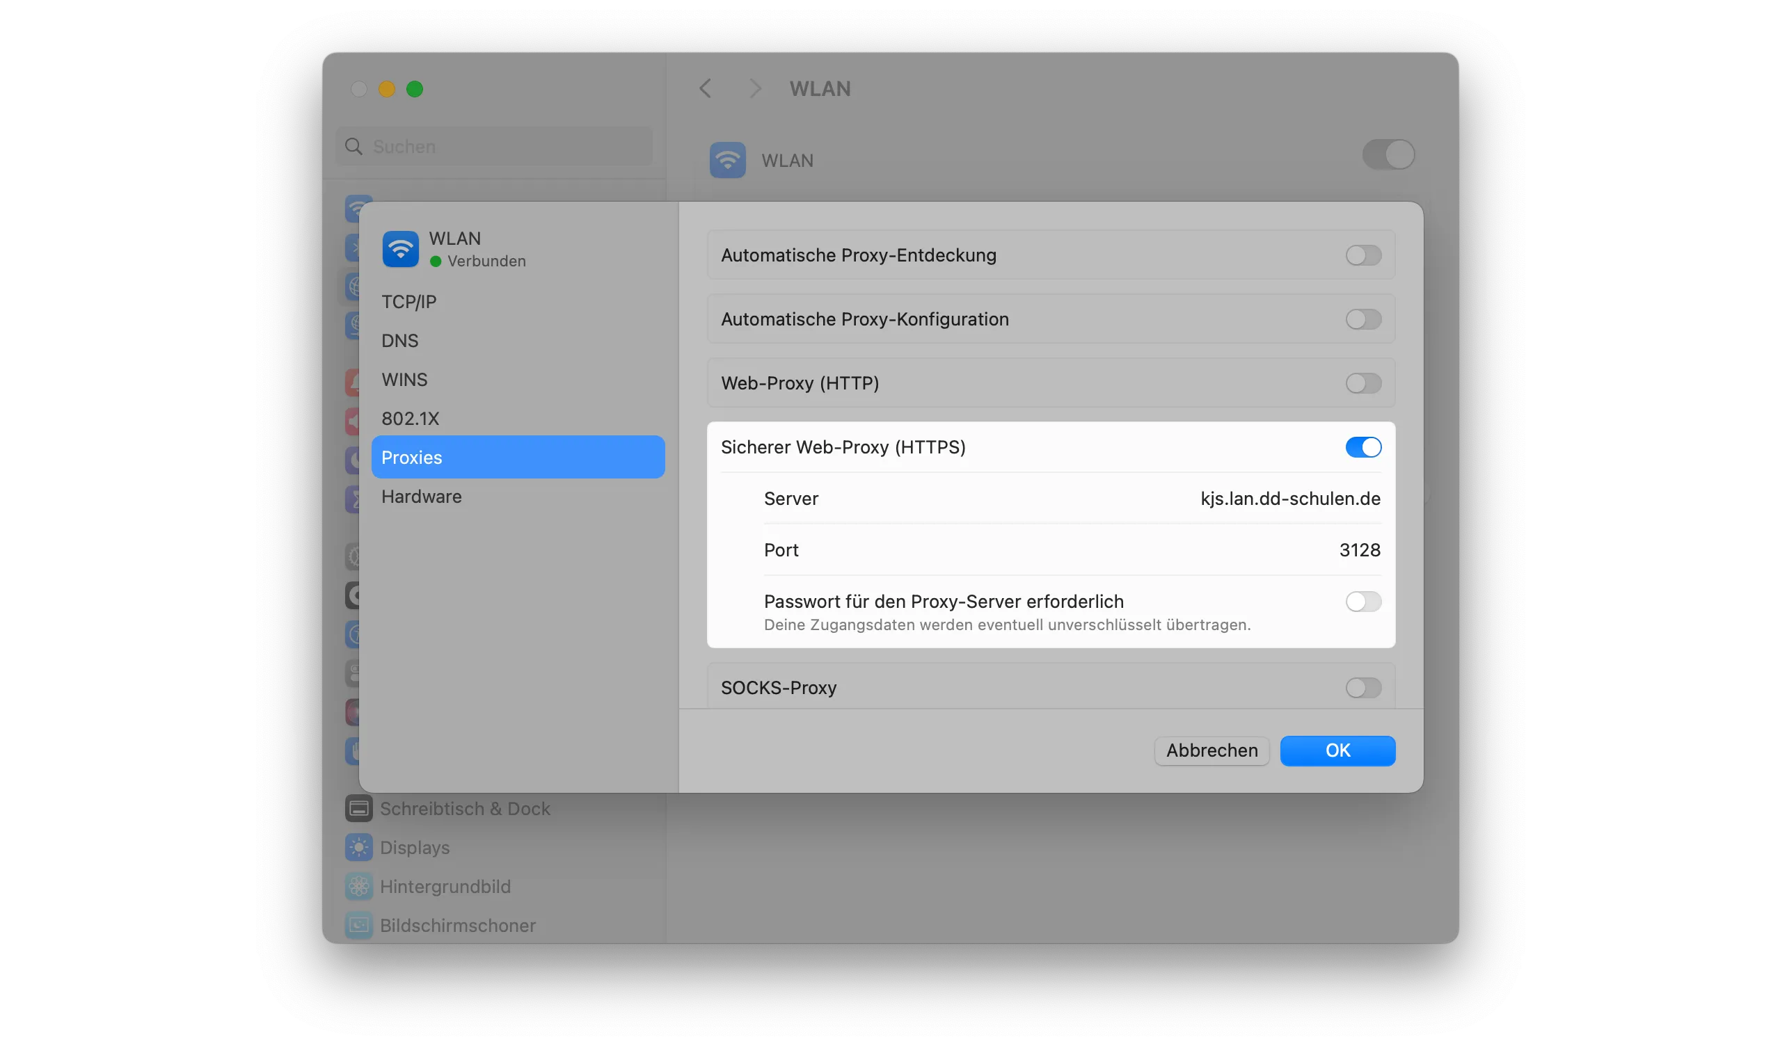Image resolution: width=1780 pixels, height=1046 pixels.
Task: Click the WLAN icon in the main header
Action: pos(728,160)
